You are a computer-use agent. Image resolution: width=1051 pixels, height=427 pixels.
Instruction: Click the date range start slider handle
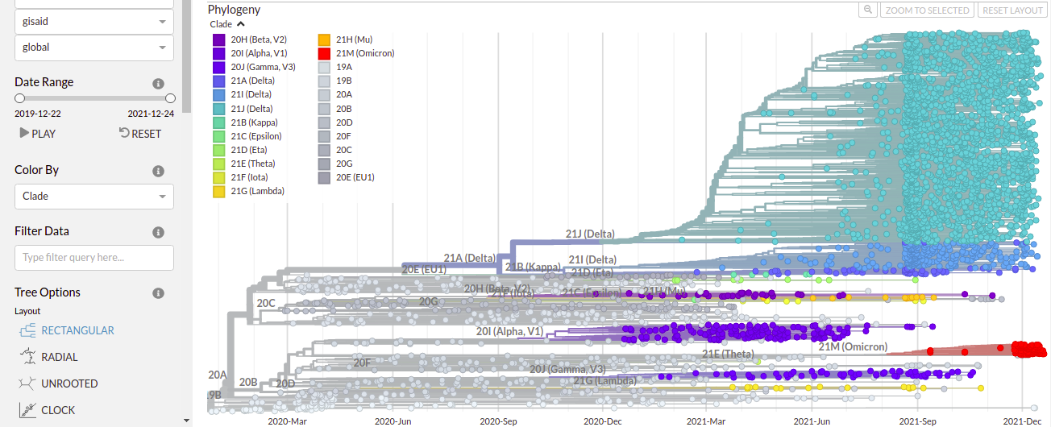tap(19, 98)
